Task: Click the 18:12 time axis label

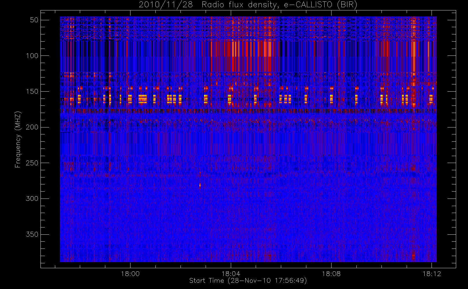Action: (432, 274)
